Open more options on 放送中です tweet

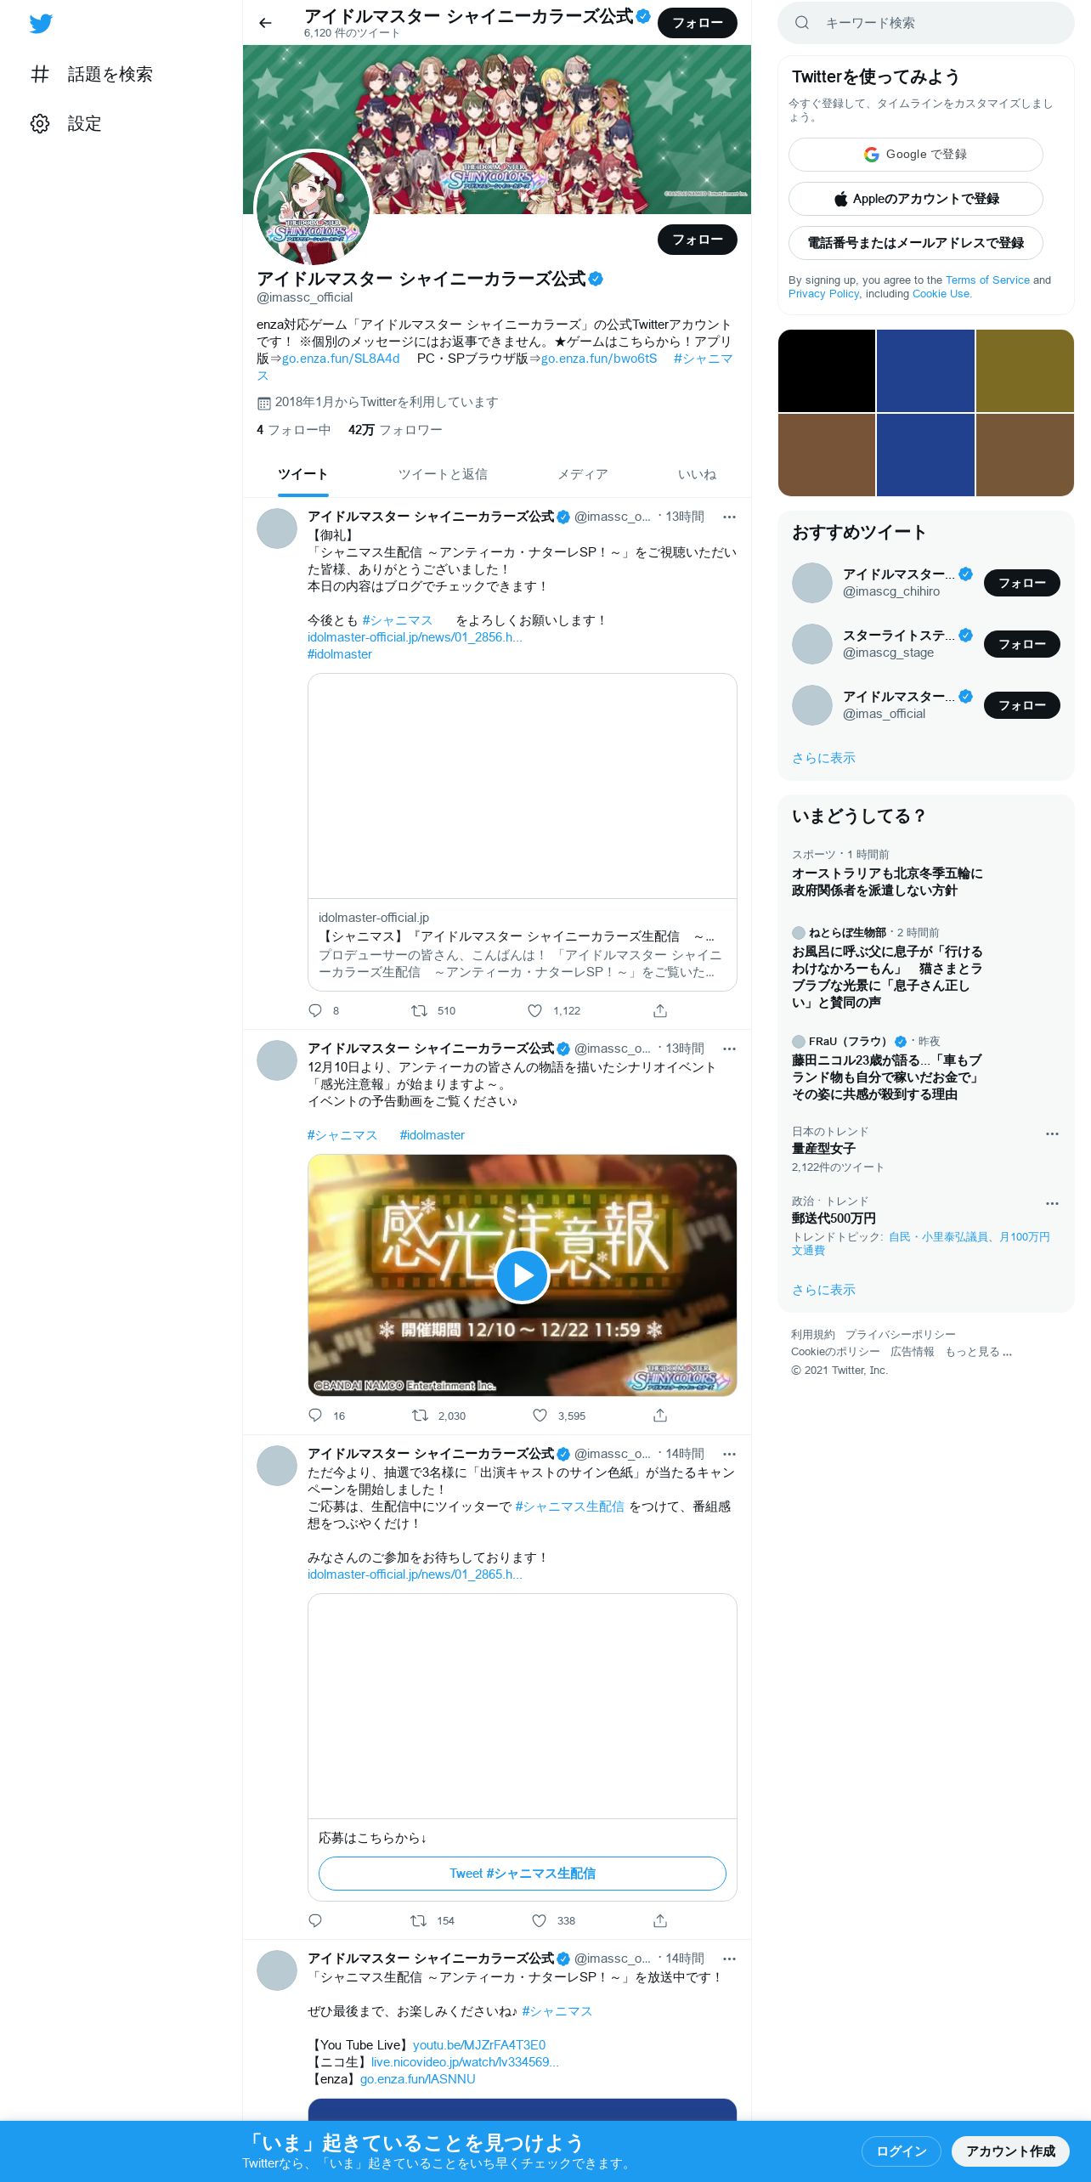coord(729,1959)
